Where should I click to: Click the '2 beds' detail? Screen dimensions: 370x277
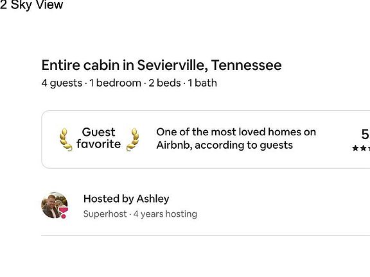(164, 83)
